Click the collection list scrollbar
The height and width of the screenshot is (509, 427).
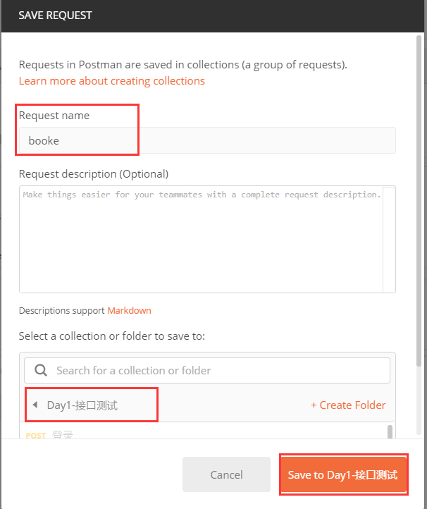pos(390,431)
